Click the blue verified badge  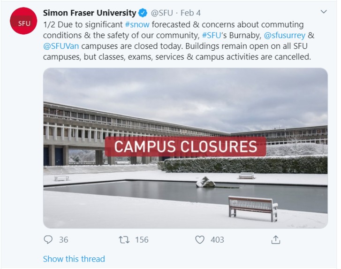click(143, 13)
